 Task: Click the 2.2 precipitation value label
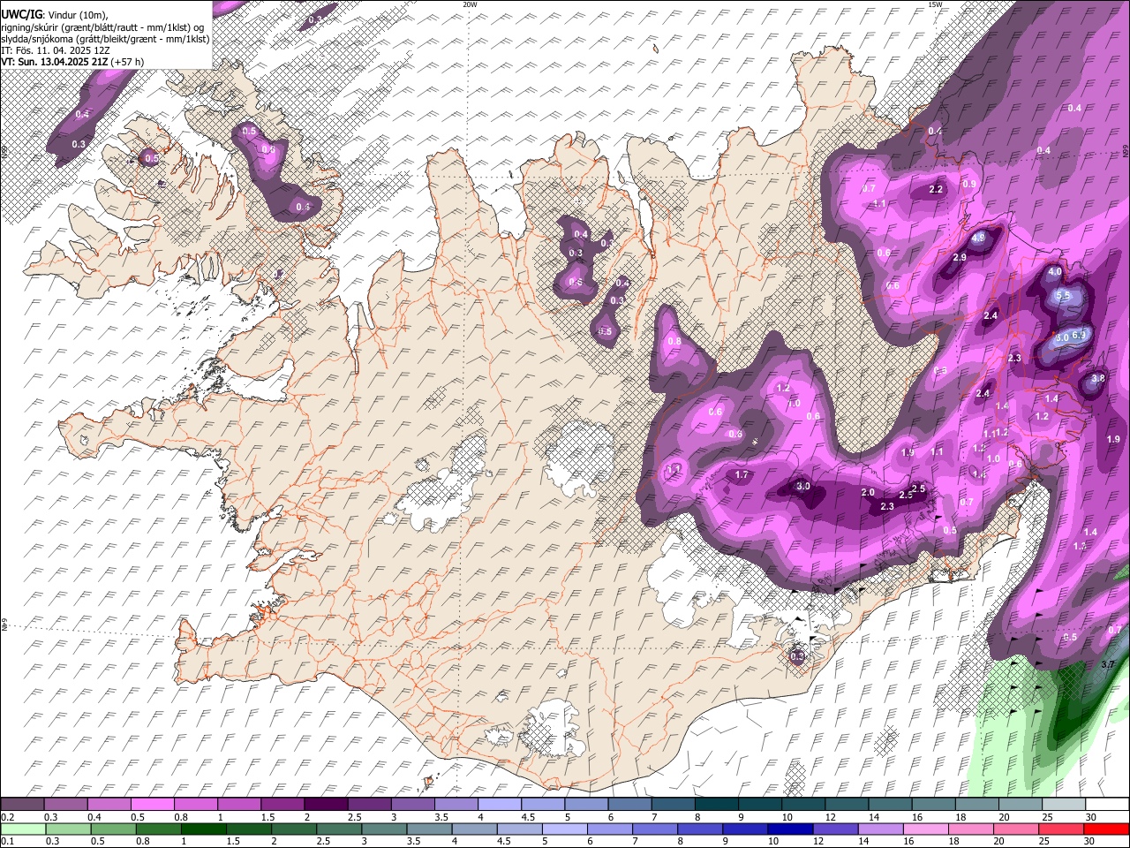click(x=937, y=190)
